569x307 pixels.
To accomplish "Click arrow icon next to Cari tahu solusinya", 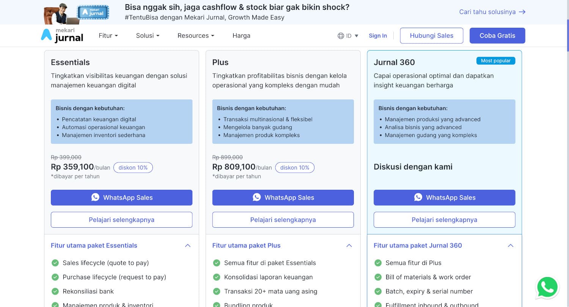I will point(522,12).
